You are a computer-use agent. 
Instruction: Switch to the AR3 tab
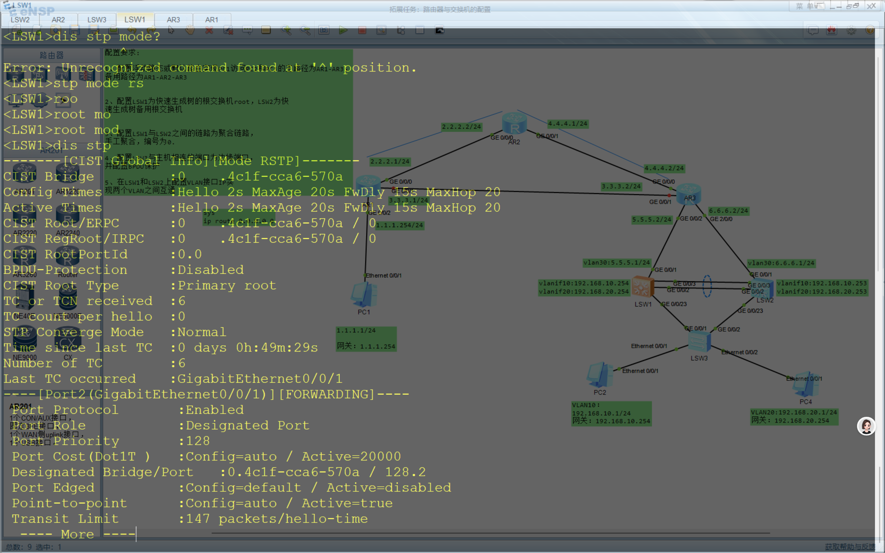[173, 20]
